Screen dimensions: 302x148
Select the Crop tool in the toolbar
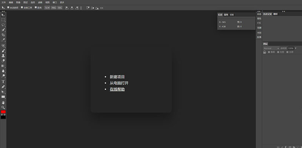pyautogui.click(x=3, y=35)
